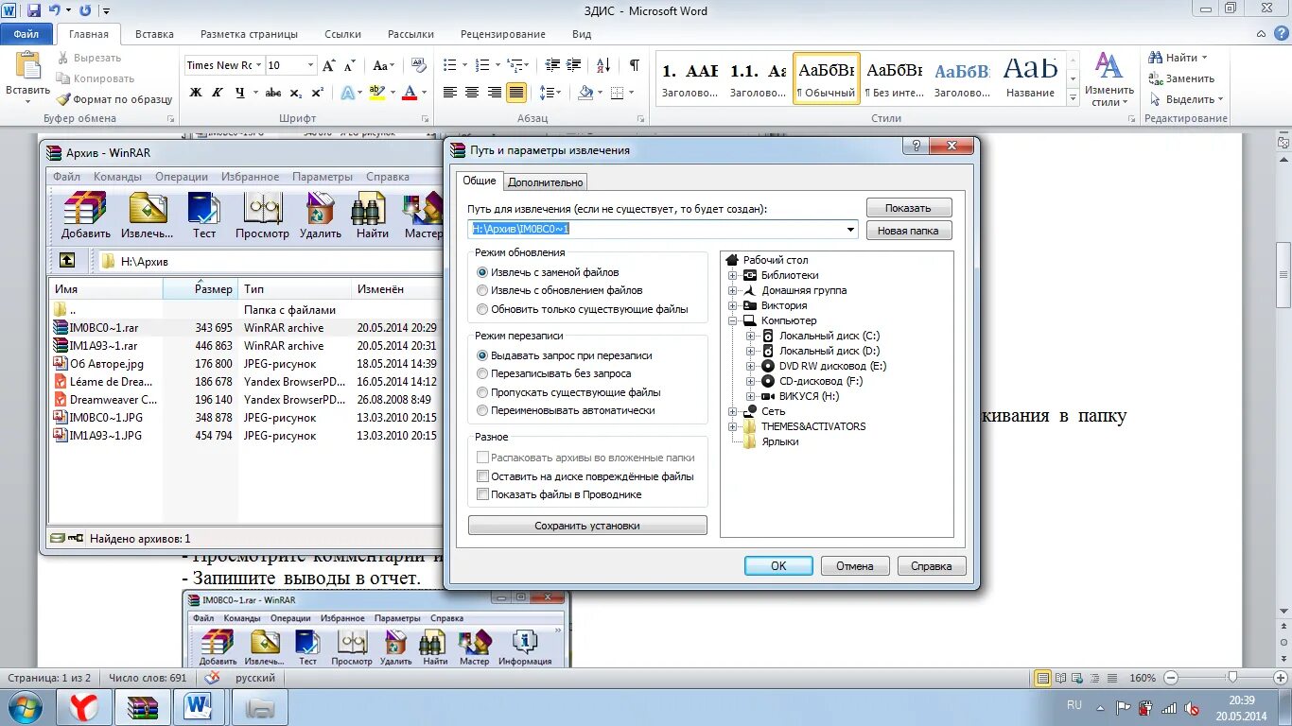Go up one folder in WinRAR address bar
This screenshot has height=726, width=1292.
point(67,260)
